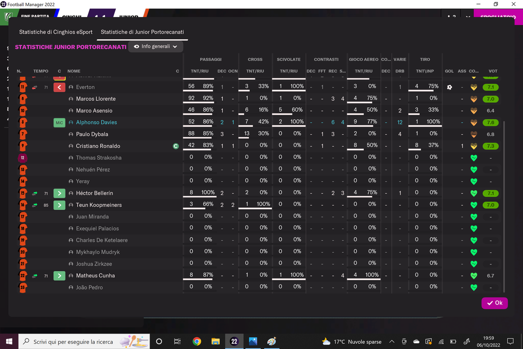Click the Windows Start button
This screenshot has width=523, height=349.
pyautogui.click(x=9, y=342)
